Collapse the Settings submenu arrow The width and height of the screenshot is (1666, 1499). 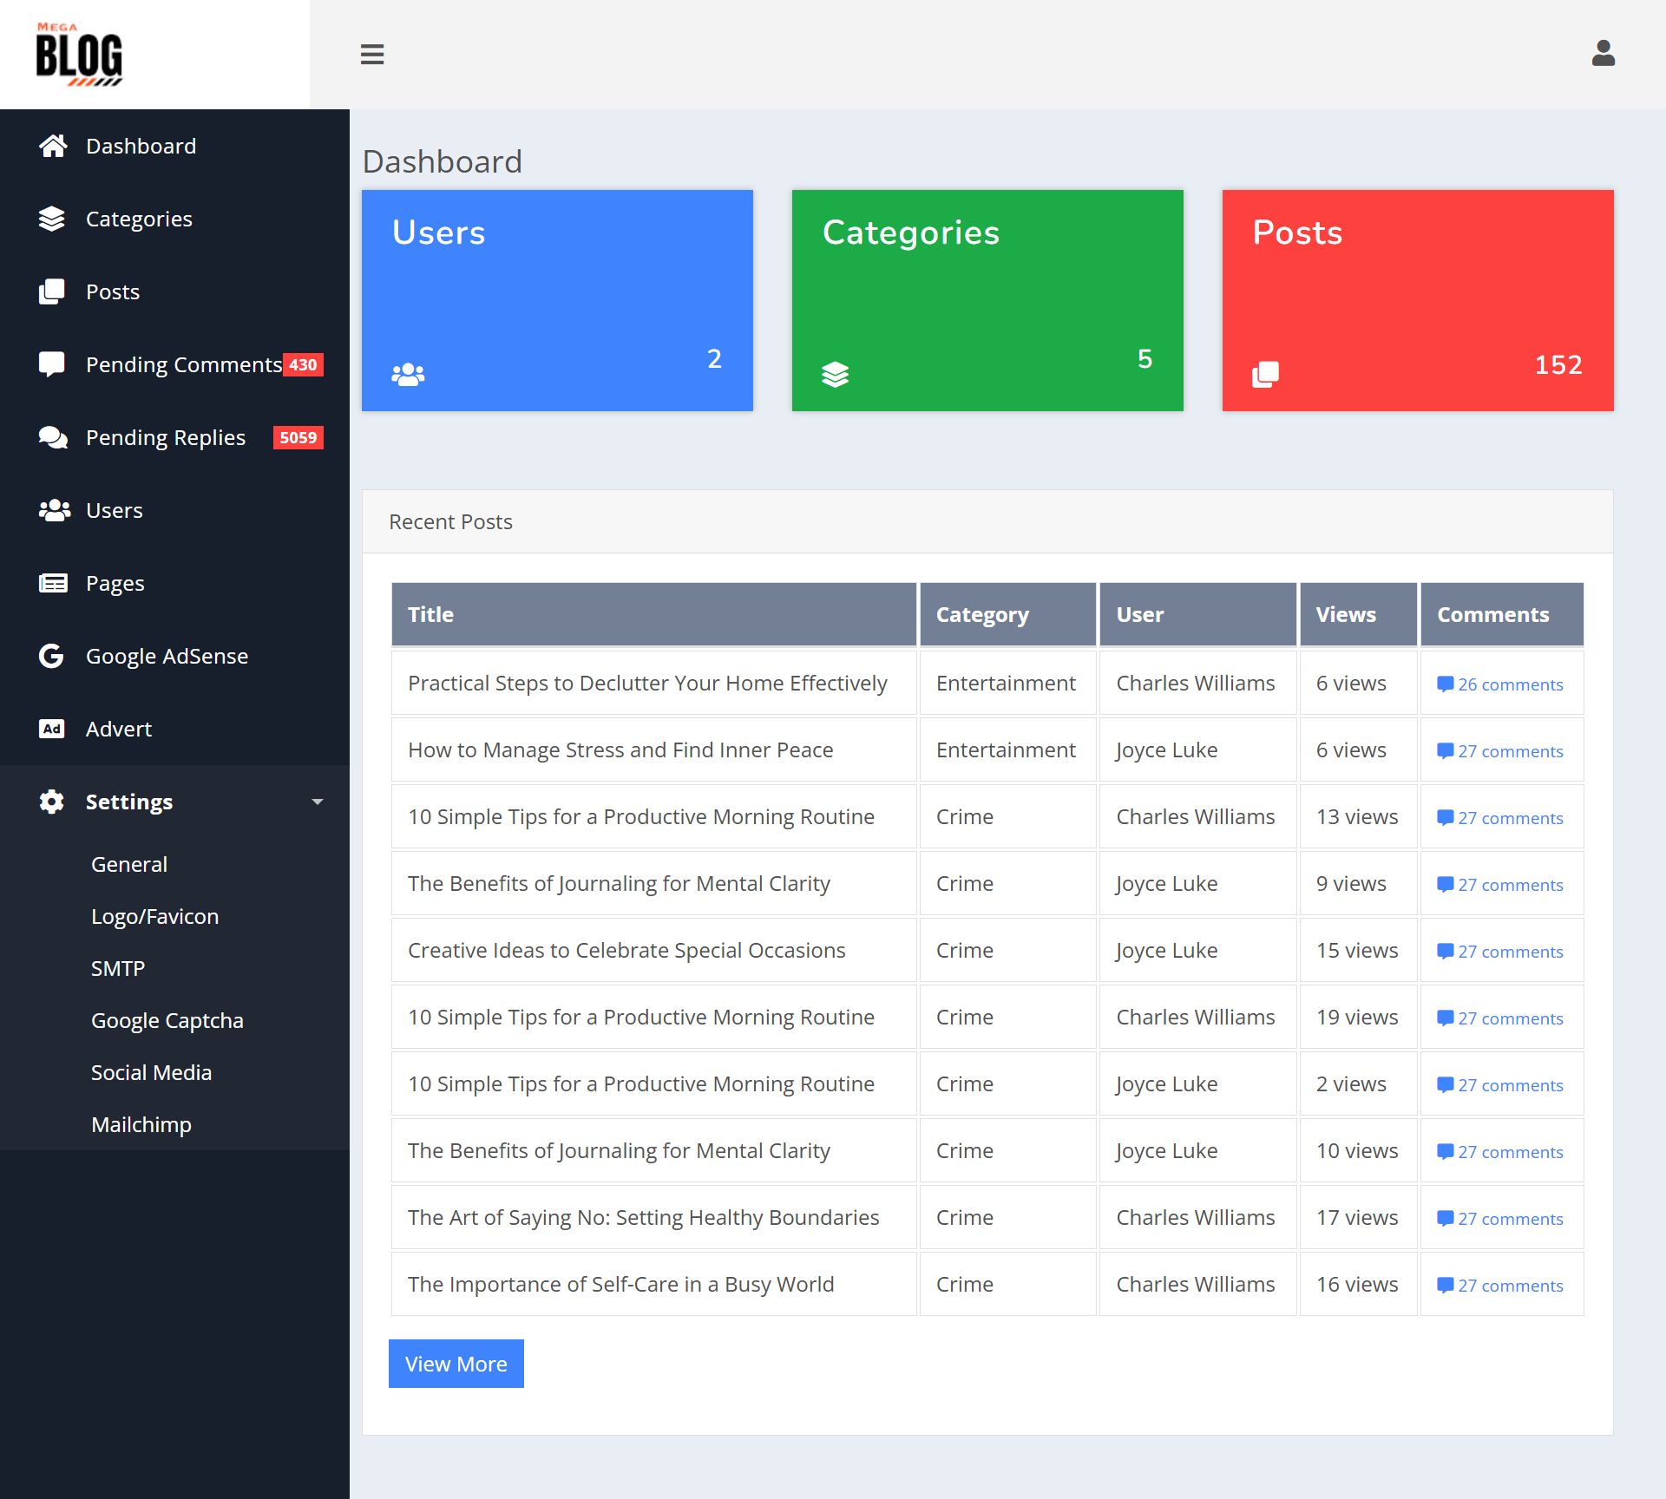pyautogui.click(x=318, y=802)
